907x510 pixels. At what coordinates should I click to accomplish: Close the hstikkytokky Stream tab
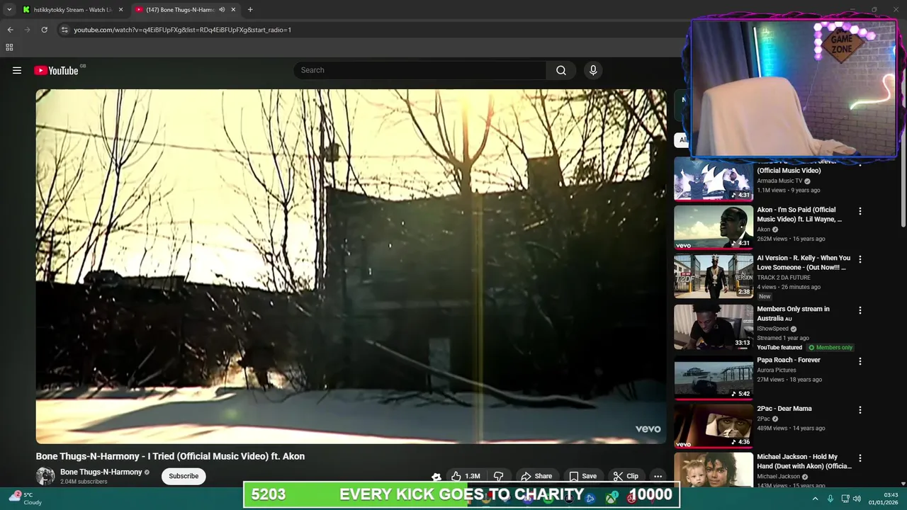coord(120,10)
